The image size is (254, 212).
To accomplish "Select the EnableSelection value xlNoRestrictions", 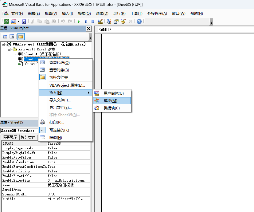I will 69,180.
